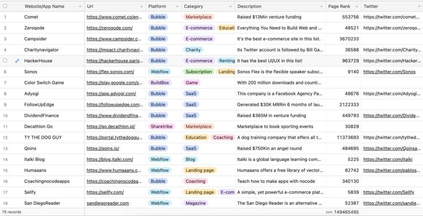Screen dimensions: 423x216
Task: Click the Subscription category tag in Sonos row
Action: coord(199,72)
